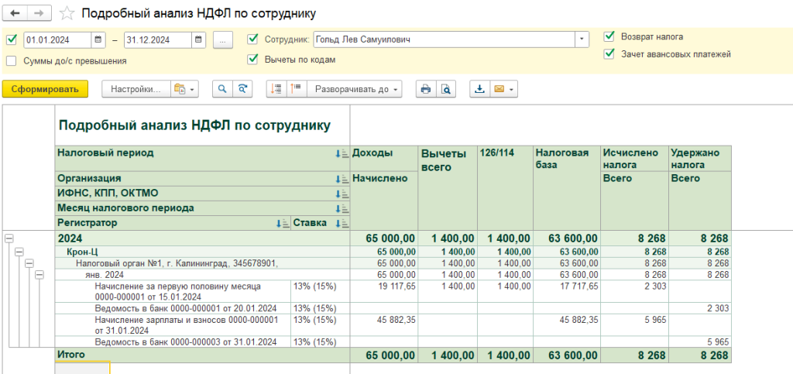
Task: Toggle the Вычеты по кодам checkbox
Action: tap(252, 59)
